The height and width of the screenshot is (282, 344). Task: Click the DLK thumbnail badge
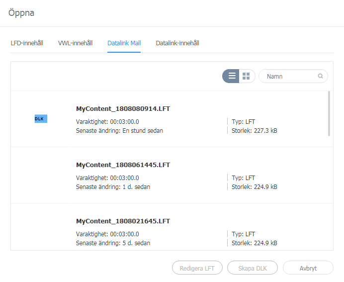pyautogui.click(x=41, y=119)
